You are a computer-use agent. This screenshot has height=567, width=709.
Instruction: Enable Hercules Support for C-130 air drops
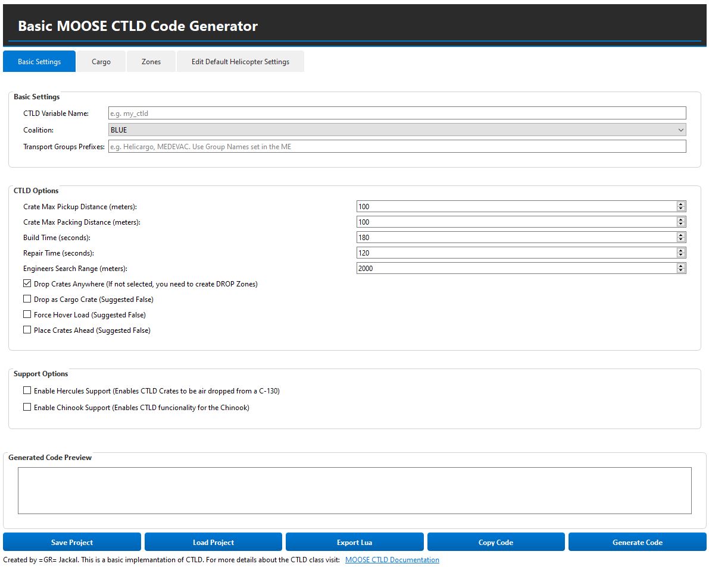pos(27,390)
